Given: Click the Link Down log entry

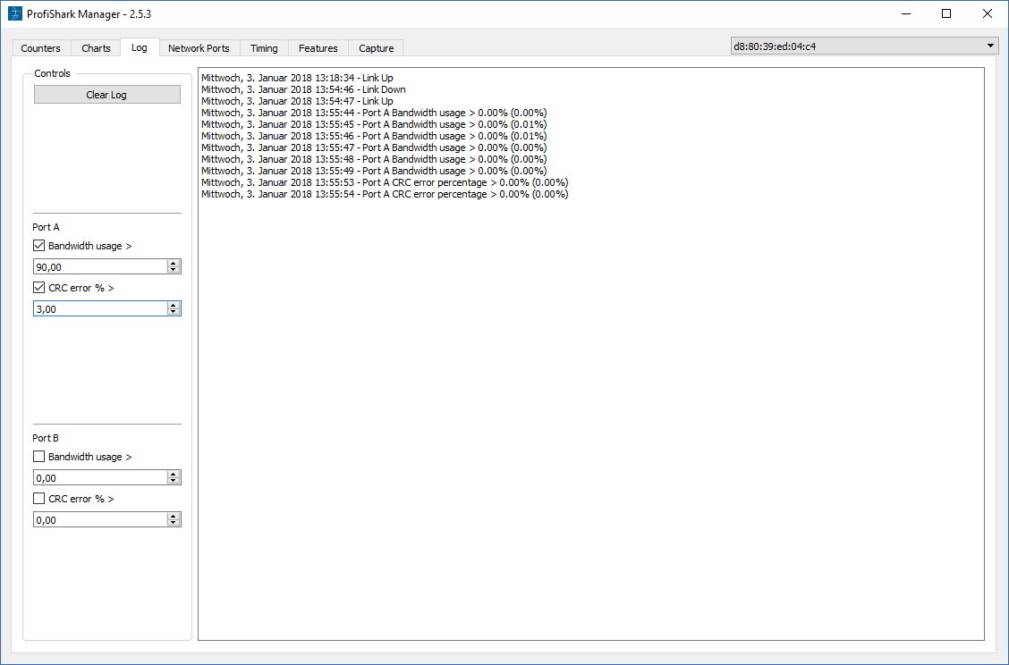Looking at the screenshot, I should tap(303, 89).
